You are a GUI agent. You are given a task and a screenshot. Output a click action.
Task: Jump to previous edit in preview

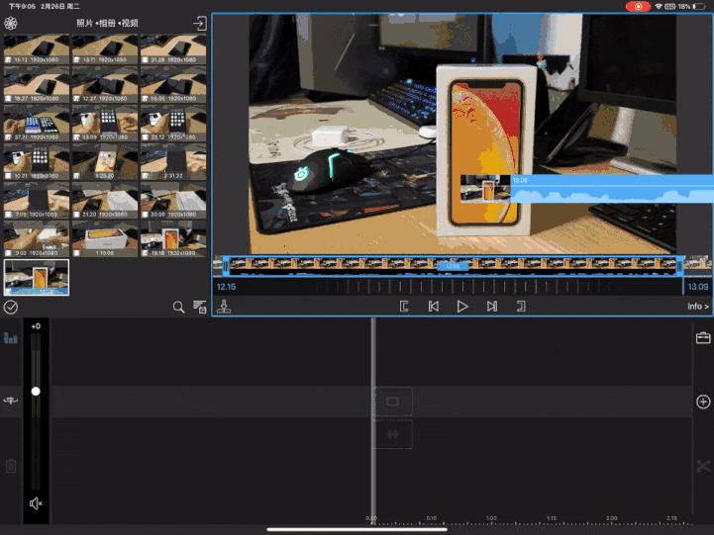434,307
